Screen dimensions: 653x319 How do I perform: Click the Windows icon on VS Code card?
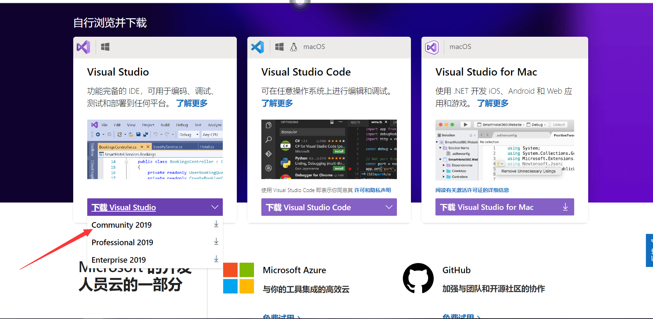pos(279,47)
